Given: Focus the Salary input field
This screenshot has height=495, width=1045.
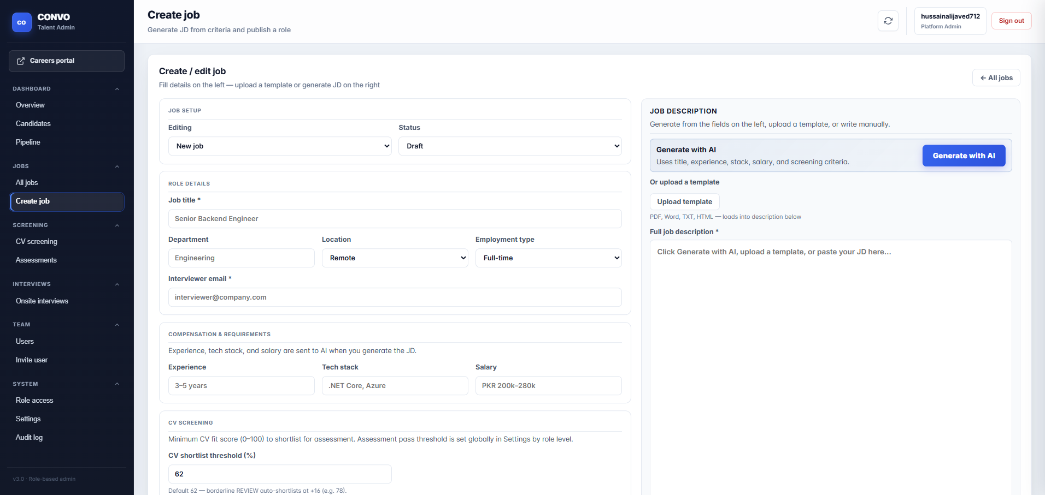Looking at the screenshot, I should click(x=548, y=385).
